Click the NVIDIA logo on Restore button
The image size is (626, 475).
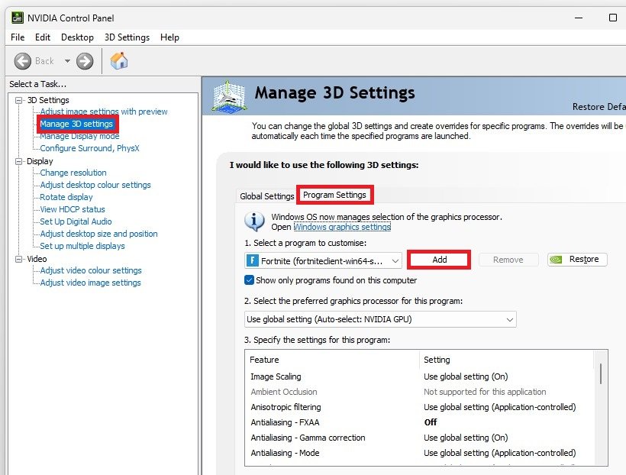click(x=556, y=260)
